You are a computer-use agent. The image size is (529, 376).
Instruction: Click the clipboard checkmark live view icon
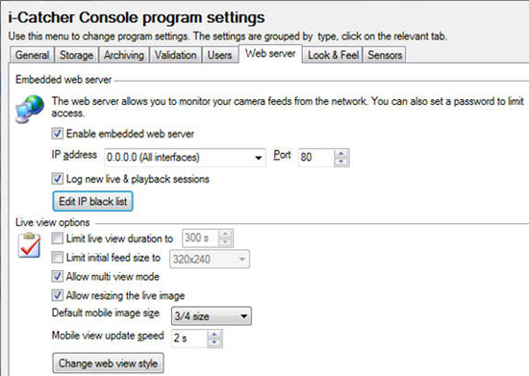[x=29, y=245]
